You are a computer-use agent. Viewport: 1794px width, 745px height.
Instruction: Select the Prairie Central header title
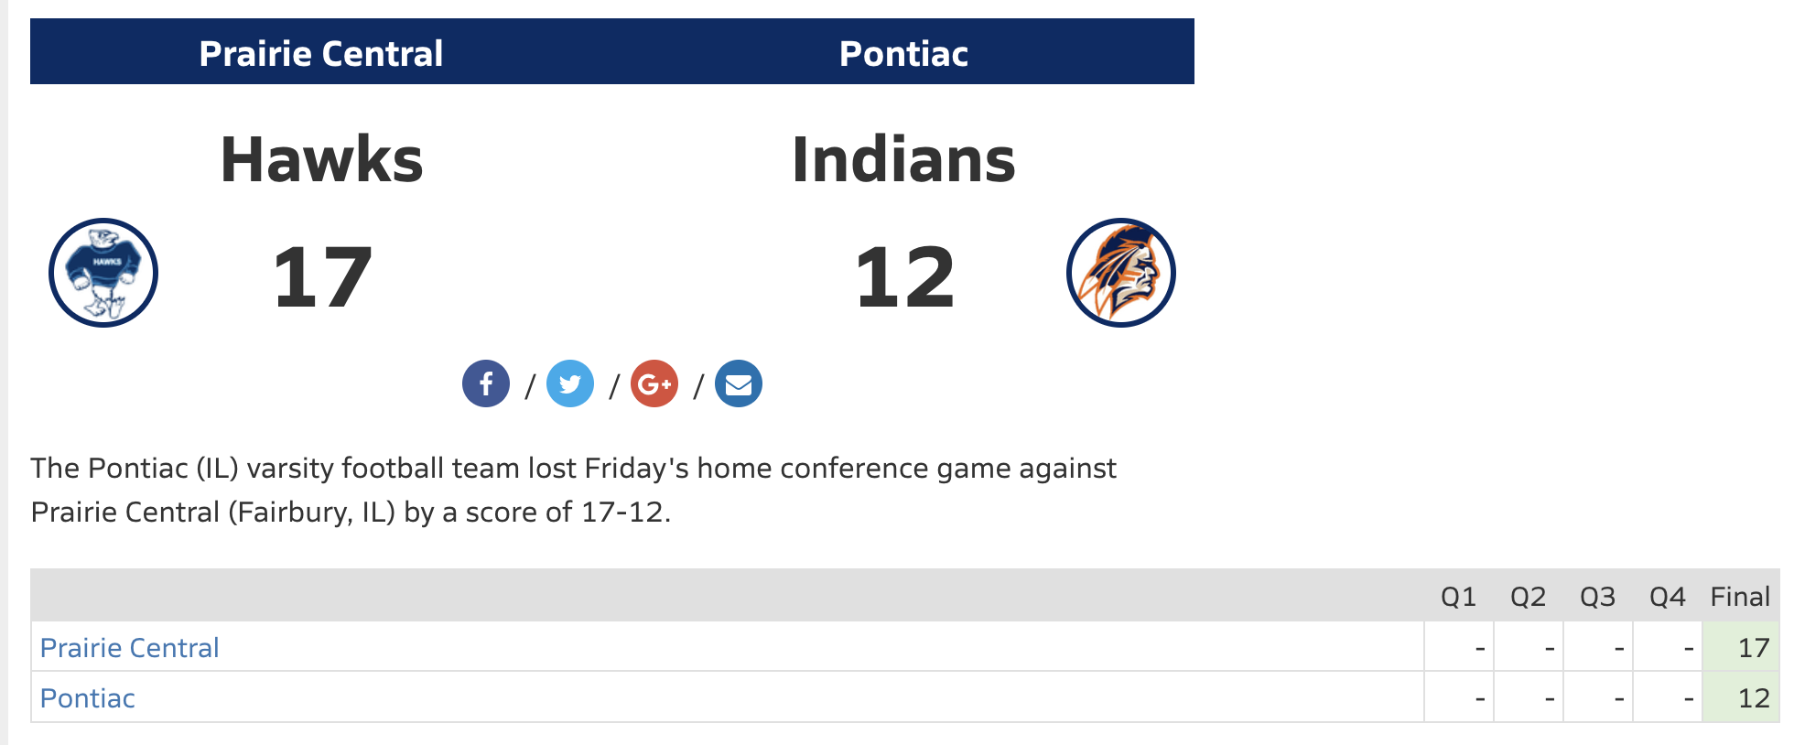[x=321, y=53]
